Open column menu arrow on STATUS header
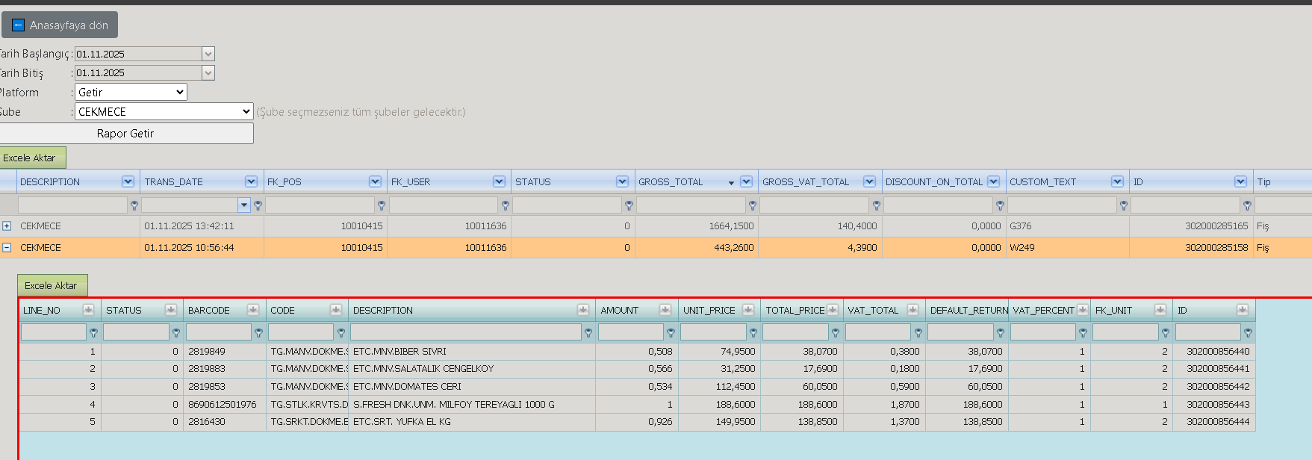The height and width of the screenshot is (460, 1312). 622,181
